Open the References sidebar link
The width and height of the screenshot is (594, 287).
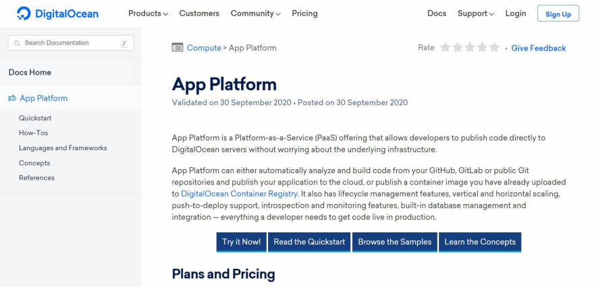[36, 178]
